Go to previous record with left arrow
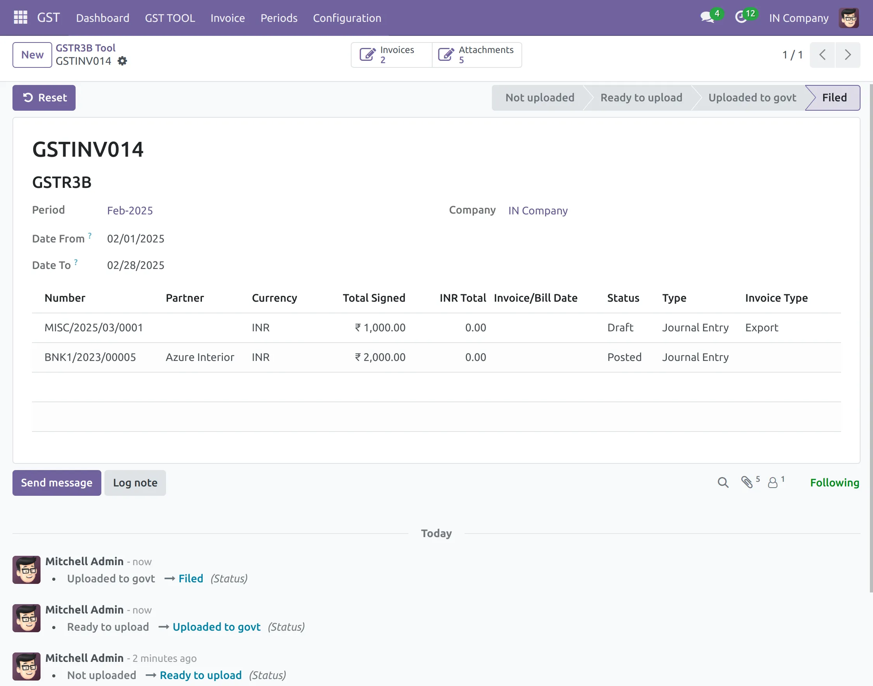This screenshot has width=873, height=686. 822,55
